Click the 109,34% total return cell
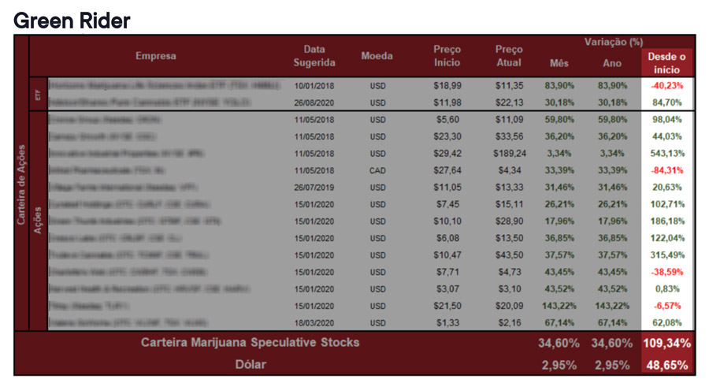The height and width of the screenshot is (387, 709). (666, 343)
